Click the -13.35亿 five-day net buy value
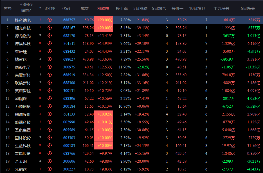The width and height of the screenshot is (263, 173). point(253,67)
